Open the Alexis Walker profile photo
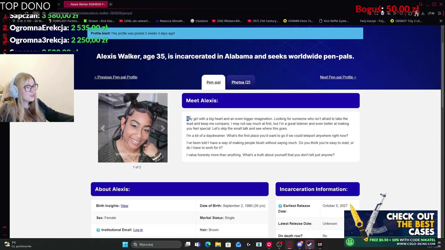 pos(133,128)
